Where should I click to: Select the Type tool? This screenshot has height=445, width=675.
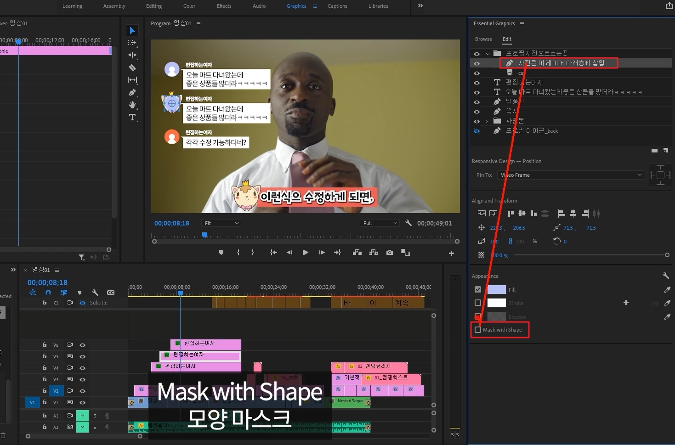coord(132,117)
